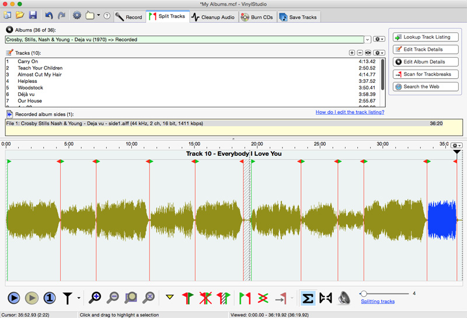
Task: Open the gear dropdown beside Albums field
Action: tap(379, 40)
